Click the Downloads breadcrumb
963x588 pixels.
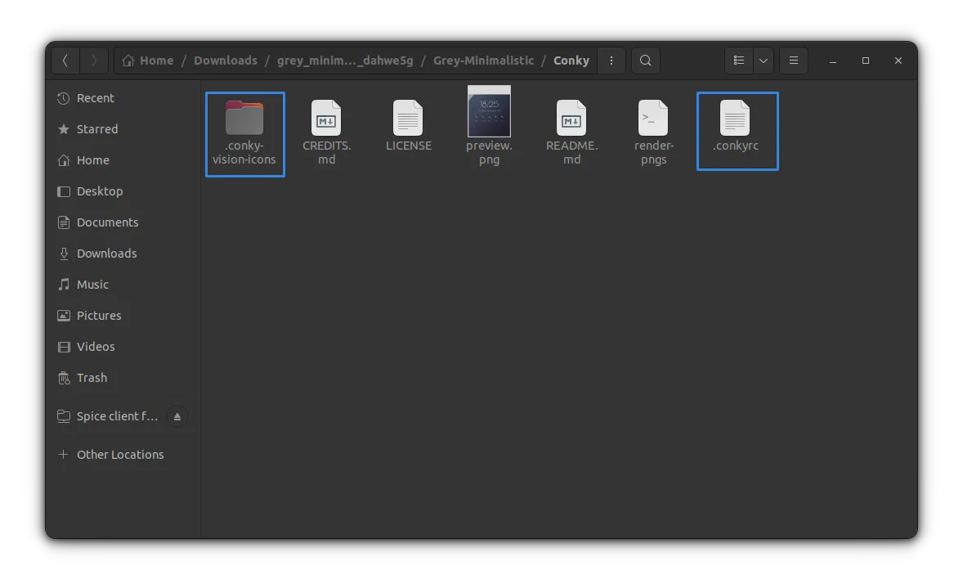(226, 60)
